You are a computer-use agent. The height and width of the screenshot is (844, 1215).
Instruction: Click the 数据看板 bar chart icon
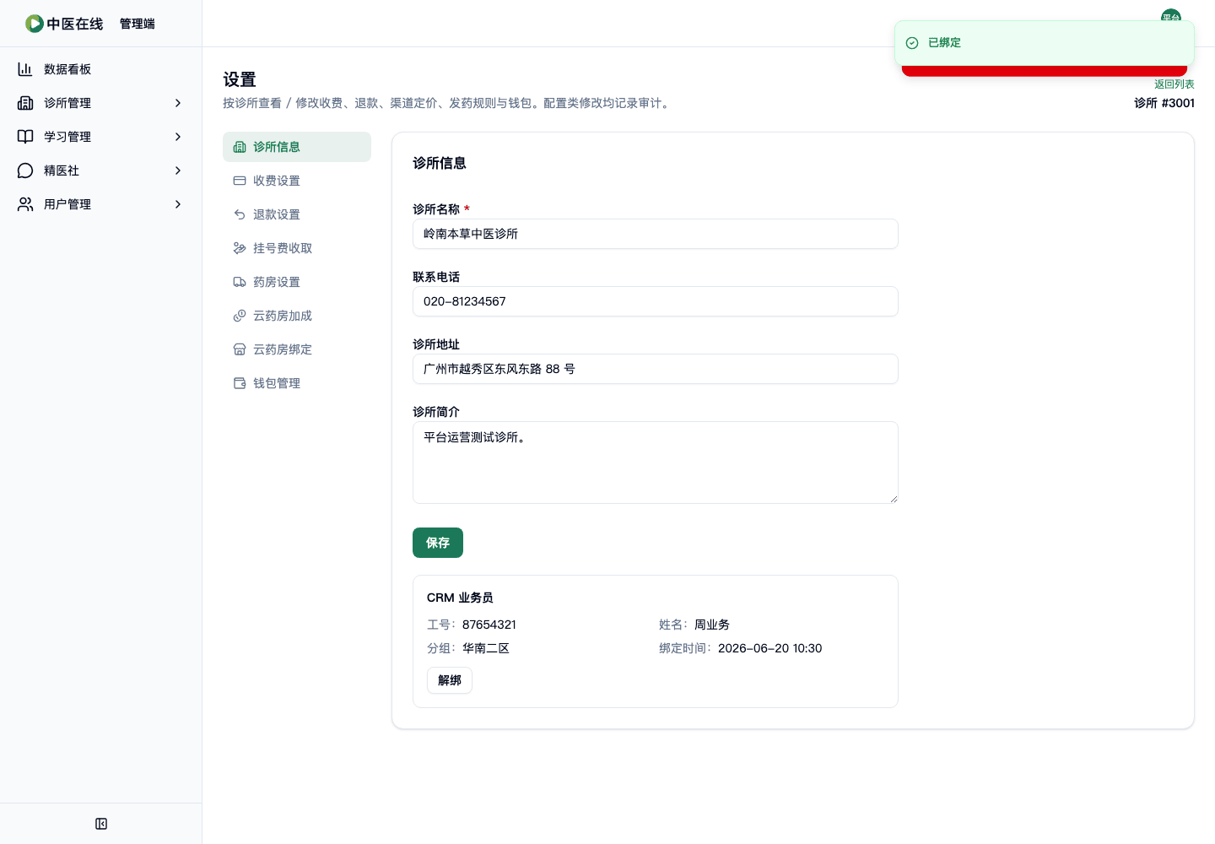point(25,69)
